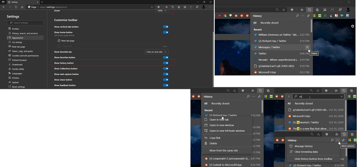The height and width of the screenshot is (167, 357).
Task: Open '(1) Retweeted / Twitter' search result
Action: click(x=316, y=122)
